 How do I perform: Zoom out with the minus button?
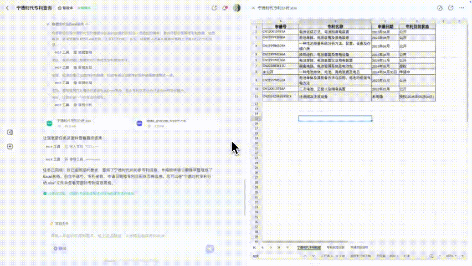pos(439,256)
